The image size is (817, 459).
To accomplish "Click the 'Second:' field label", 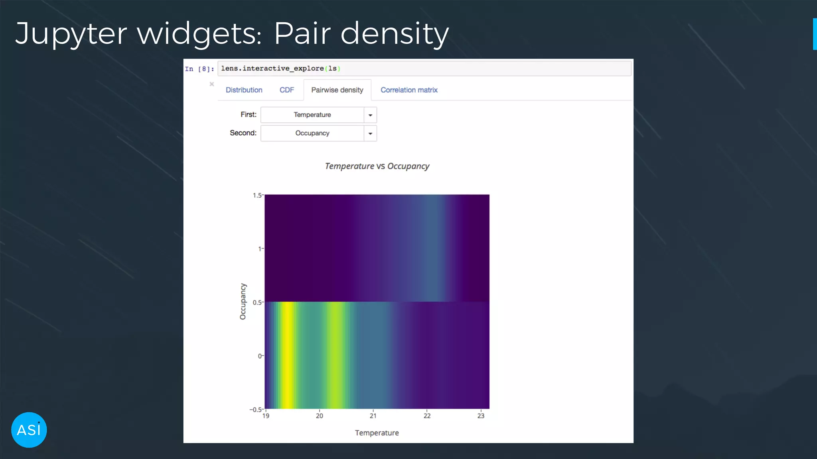I will 243,133.
